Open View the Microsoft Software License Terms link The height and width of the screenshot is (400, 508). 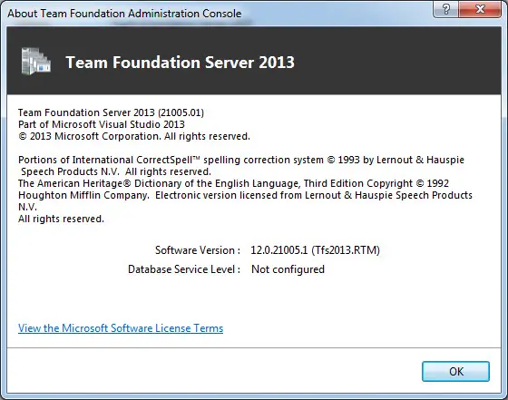pyautogui.click(x=121, y=328)
